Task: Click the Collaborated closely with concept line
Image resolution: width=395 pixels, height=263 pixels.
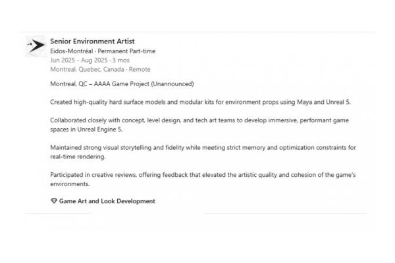Action: (199, 120)
